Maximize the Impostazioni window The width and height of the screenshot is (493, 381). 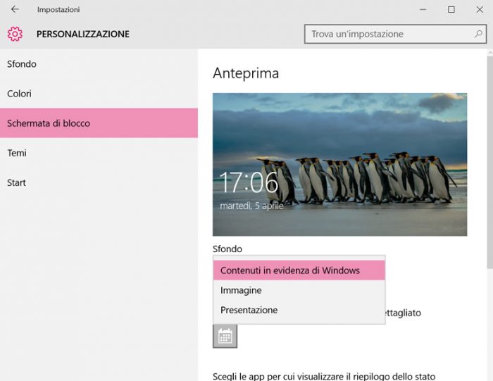click(x=451, y=10)
